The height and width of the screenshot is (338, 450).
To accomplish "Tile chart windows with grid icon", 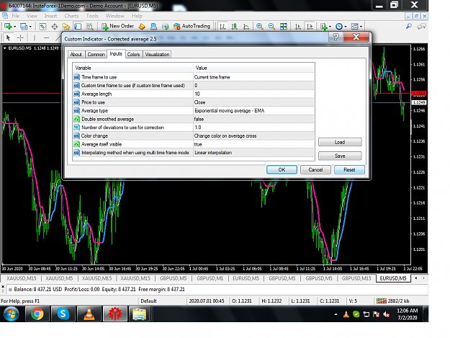I will coord(284,27).
